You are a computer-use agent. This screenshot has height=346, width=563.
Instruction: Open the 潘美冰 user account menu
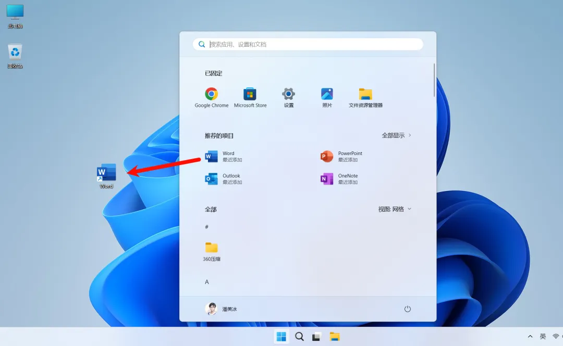[221, 309]
